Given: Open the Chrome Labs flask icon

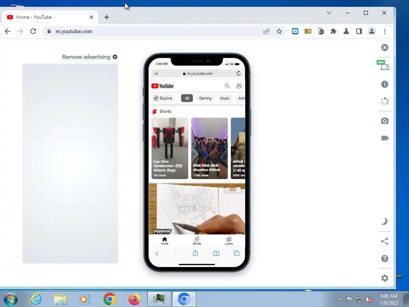Looking at the screenshot, I should pyautogui.click(x=346, y=31).
